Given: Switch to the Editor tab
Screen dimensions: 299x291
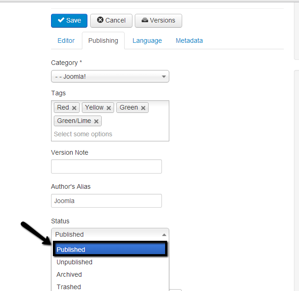Looking at the screenshot, I should (x=66, y=41).
